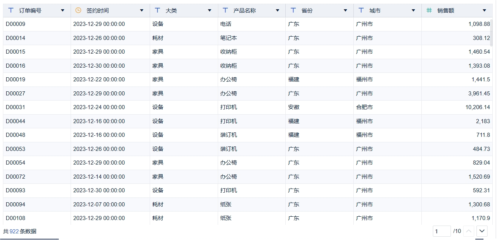The width and height of the screenshot is (499, 240).
Task: Click the 订单编号 column header label
Action: [30, 11]
